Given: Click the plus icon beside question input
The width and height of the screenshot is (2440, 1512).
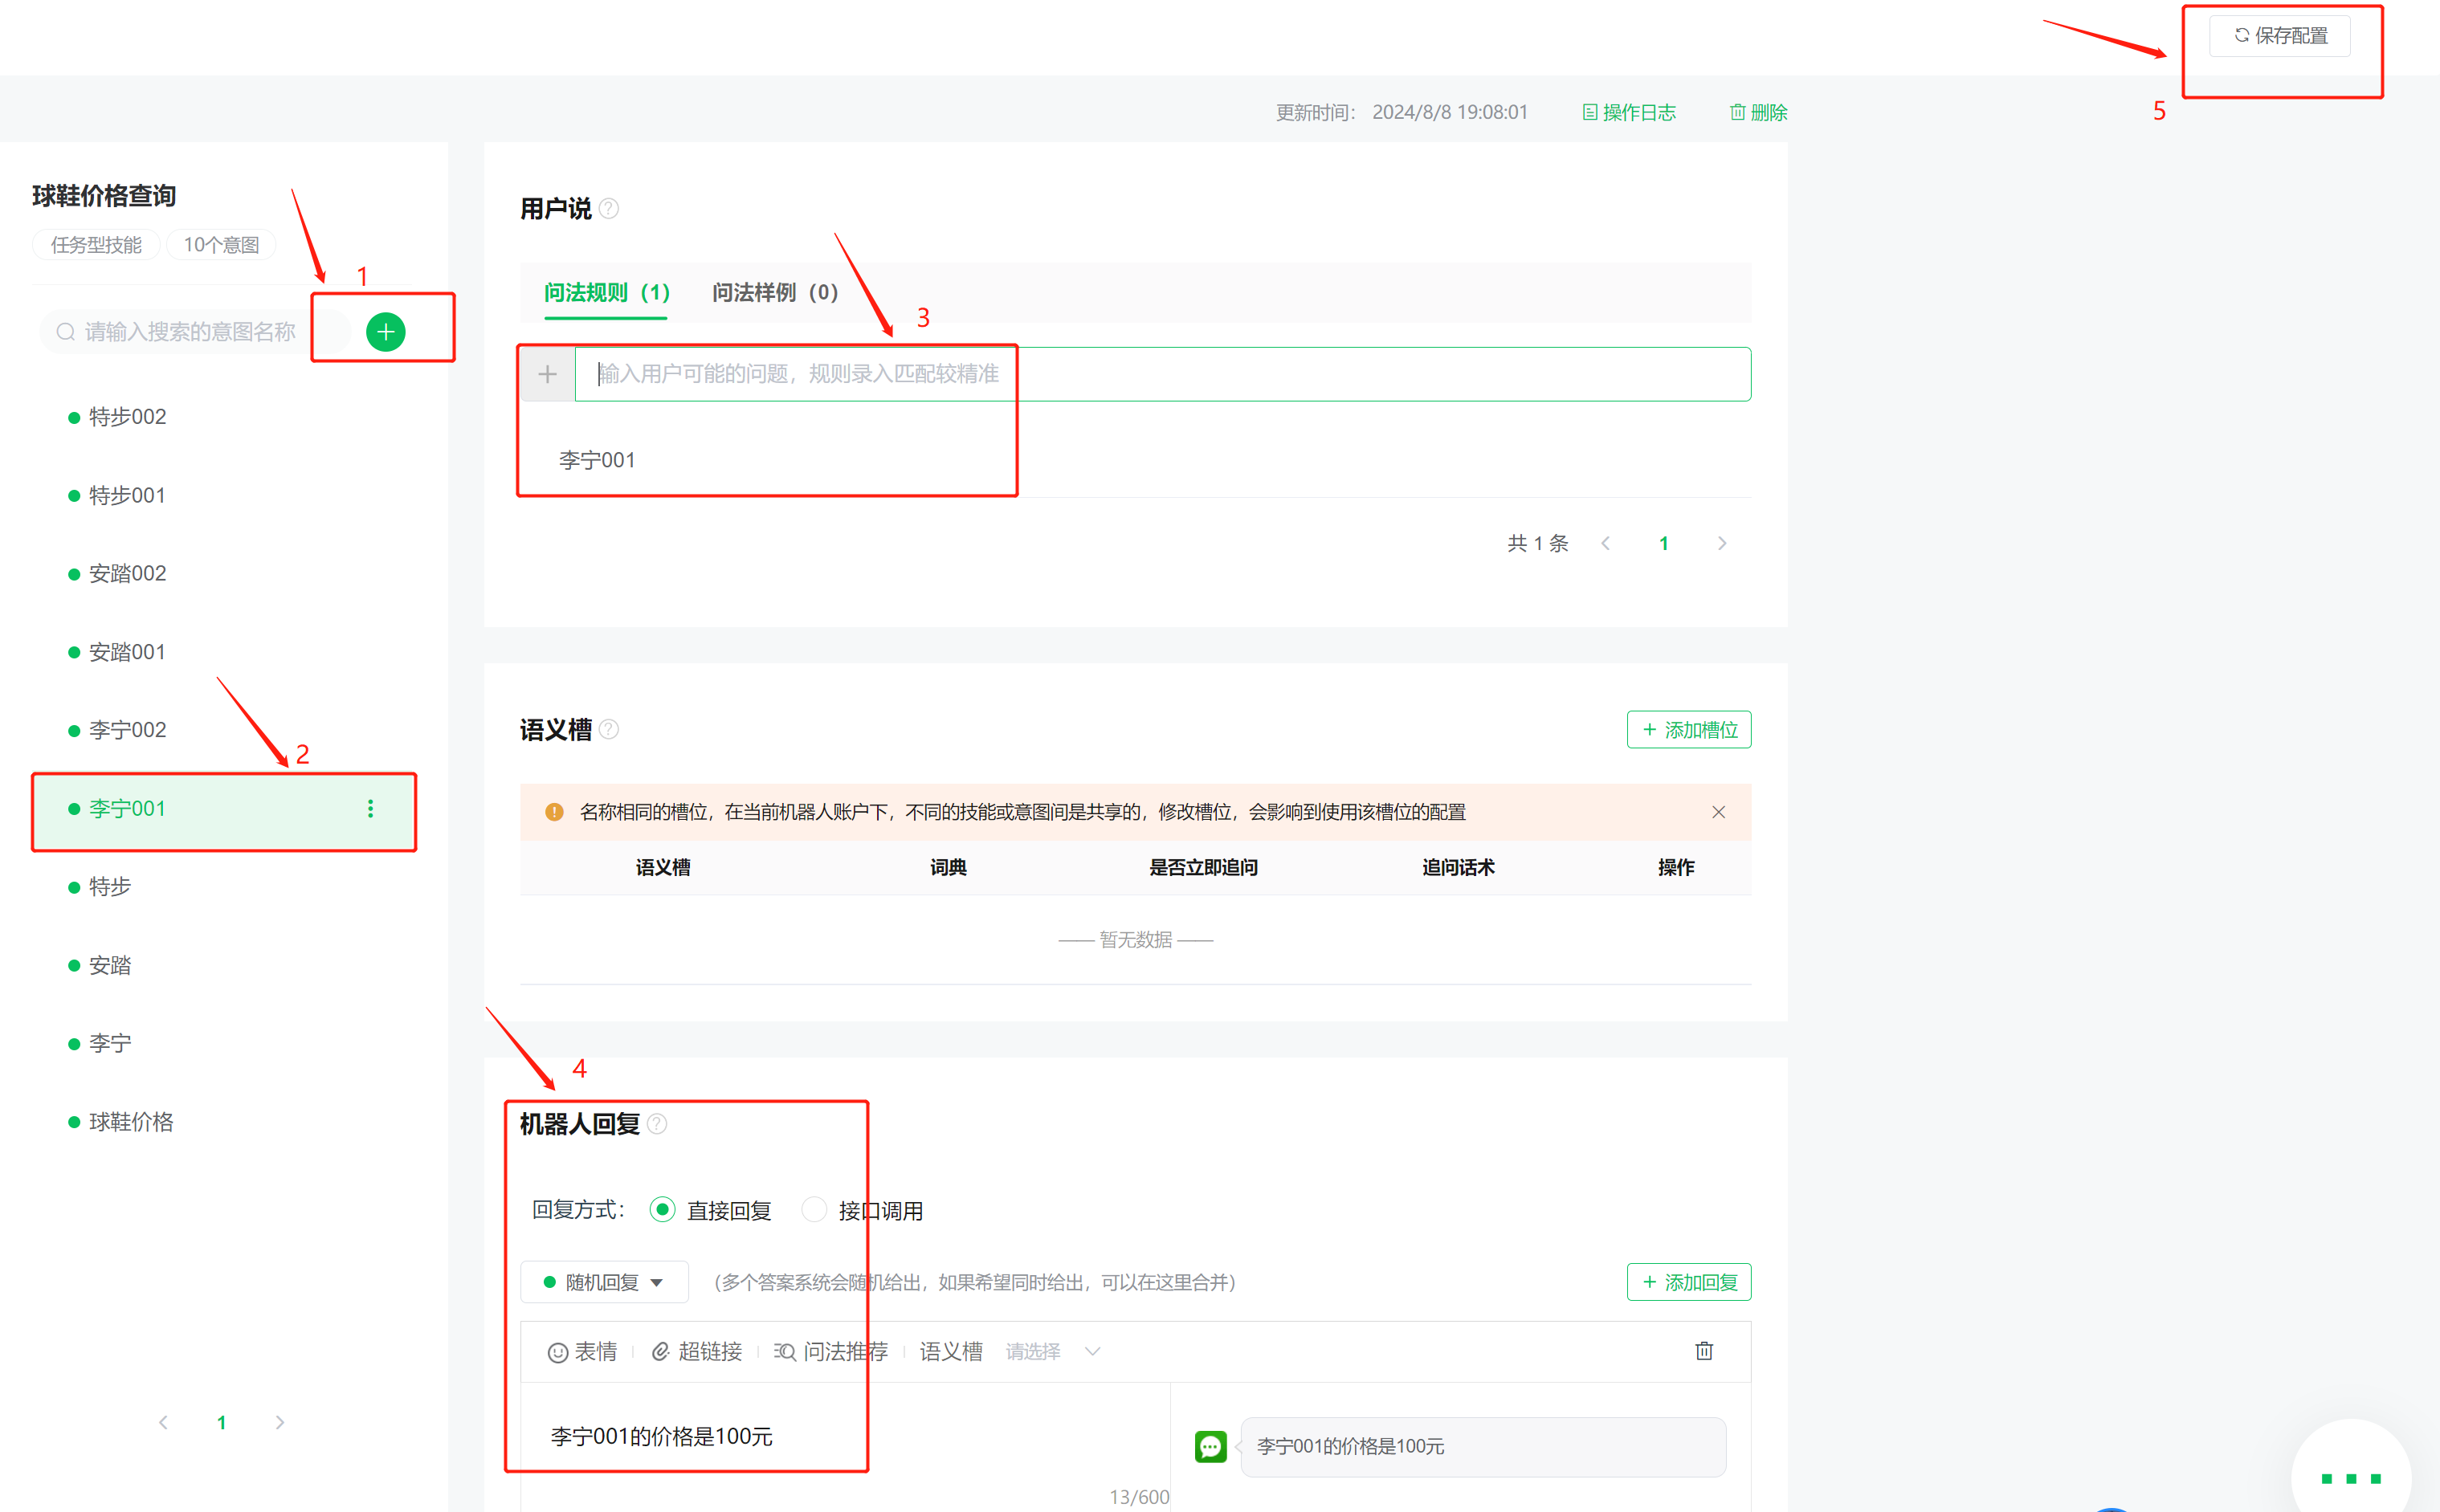Looking at the screenshot, I should (x=547, y=374).
